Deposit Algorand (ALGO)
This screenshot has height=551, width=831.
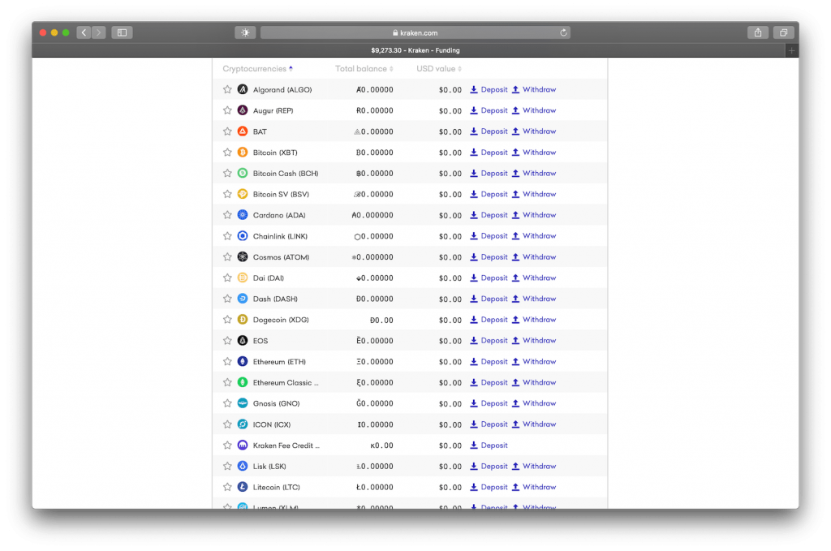click(x=489, y=89)
